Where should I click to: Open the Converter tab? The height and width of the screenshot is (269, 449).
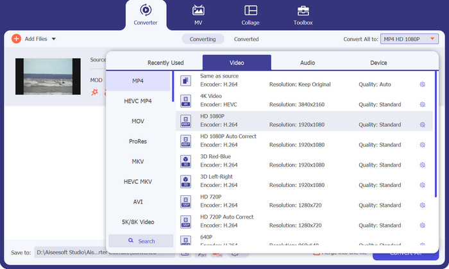[x=146, y=15]
